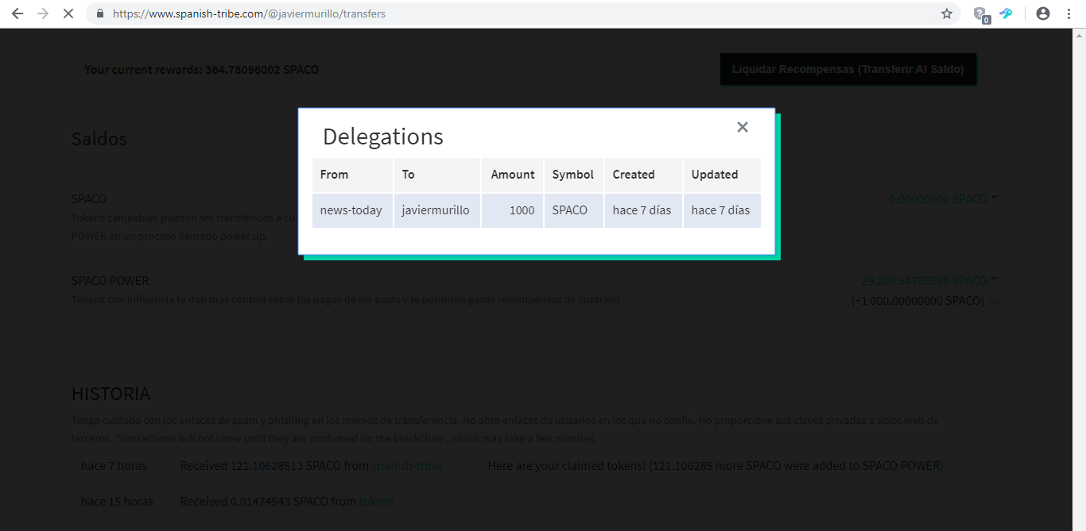
Task: Click Received 0.01474543 SPACO text
Action: (268, 502)
